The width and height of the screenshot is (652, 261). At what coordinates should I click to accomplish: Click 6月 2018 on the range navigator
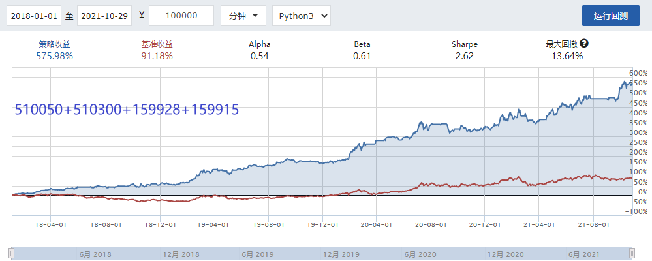[x=96, y=254]
